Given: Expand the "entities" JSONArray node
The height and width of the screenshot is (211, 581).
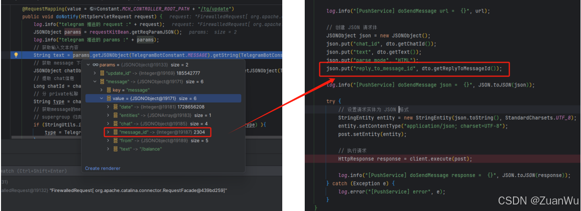Looking at the screenshot, I should [x=108, y=115].
